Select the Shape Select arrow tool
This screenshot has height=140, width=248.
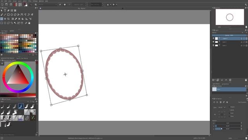[2, 10]
